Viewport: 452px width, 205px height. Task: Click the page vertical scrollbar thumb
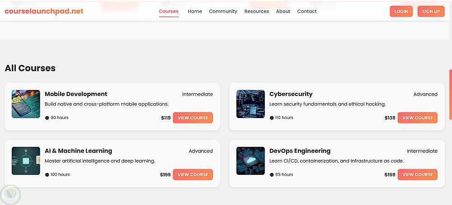tap(450, 94)
